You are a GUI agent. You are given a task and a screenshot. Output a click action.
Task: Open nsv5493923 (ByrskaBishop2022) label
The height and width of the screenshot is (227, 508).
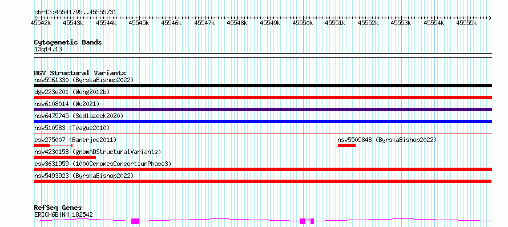click(x=84, y=176)
